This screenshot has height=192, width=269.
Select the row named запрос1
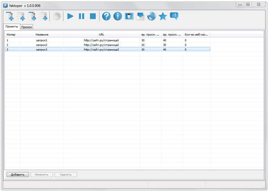coord(42,40)
